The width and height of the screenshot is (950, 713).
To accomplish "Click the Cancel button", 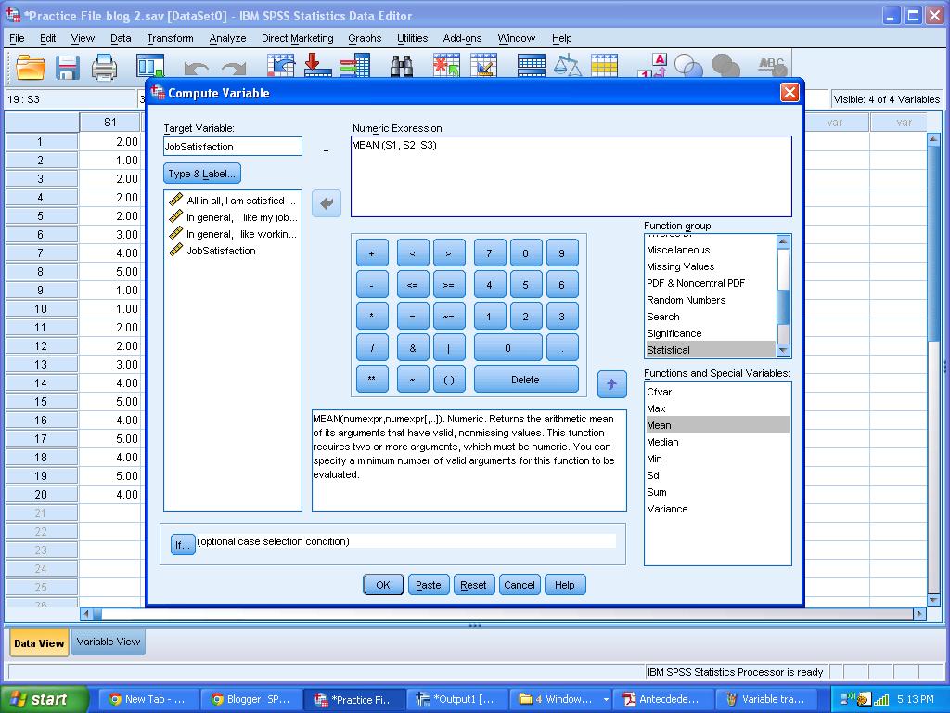I will tap(520, 585).
